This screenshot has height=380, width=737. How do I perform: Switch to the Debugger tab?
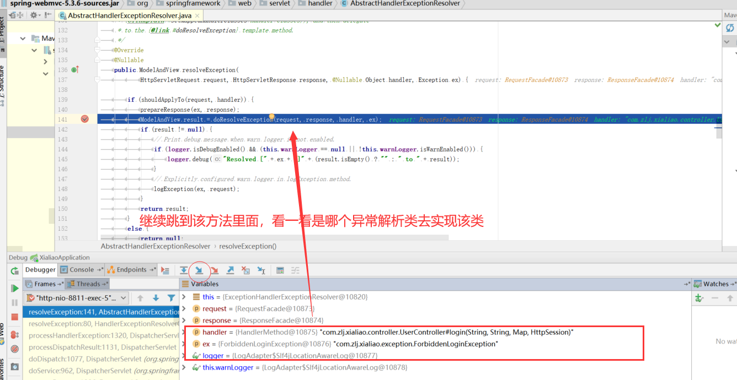coord(40,270)
